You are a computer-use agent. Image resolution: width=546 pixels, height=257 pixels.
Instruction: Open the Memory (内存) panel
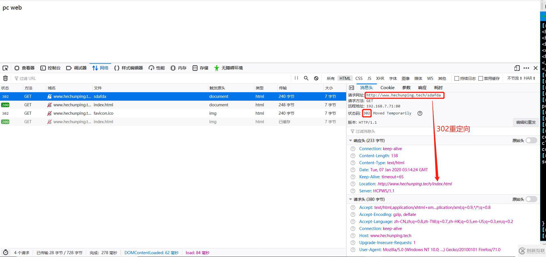(x=178, y=68)
